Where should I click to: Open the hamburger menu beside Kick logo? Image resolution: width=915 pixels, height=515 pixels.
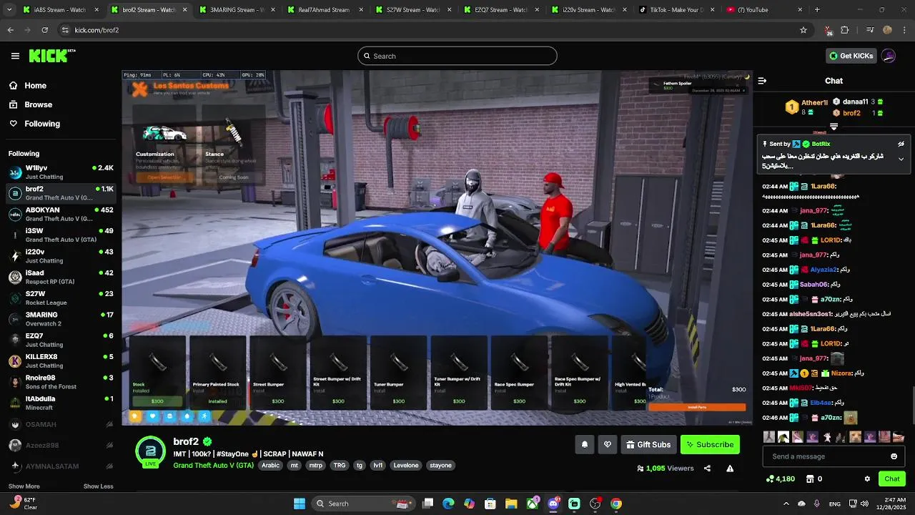pyautogui.click(x=15, y=56)
